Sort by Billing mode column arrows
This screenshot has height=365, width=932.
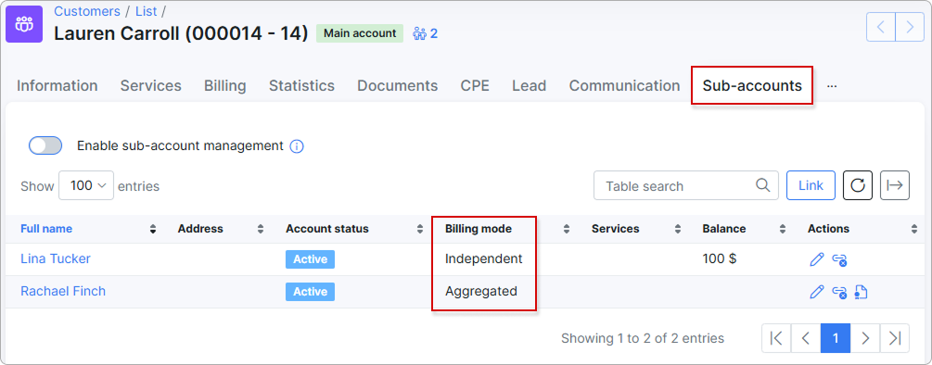coord(567,229)
